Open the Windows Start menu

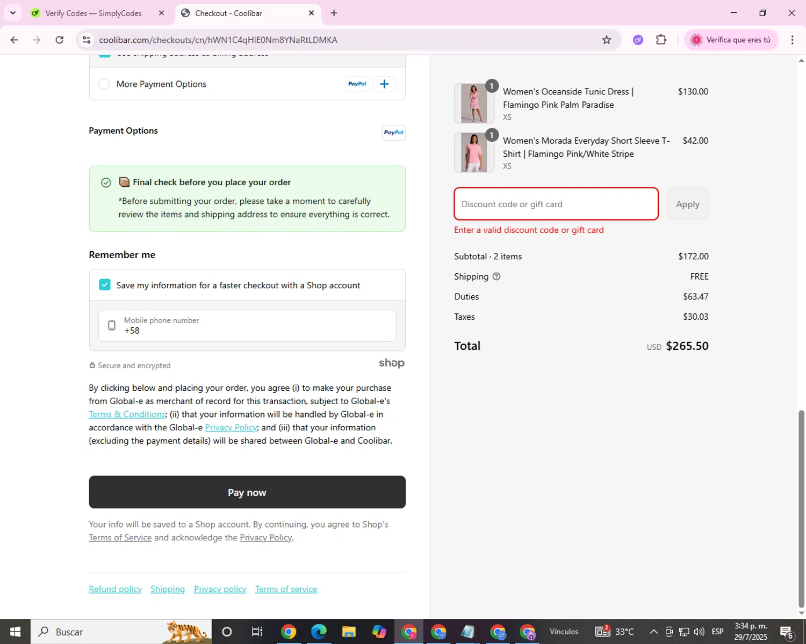coord(15,632)
